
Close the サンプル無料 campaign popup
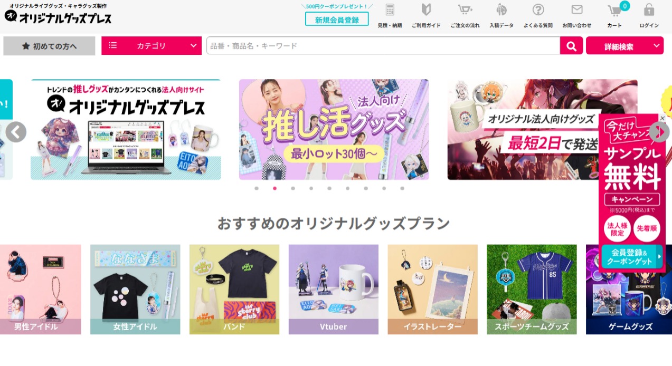pyautogui.click(x=662, y=118)
